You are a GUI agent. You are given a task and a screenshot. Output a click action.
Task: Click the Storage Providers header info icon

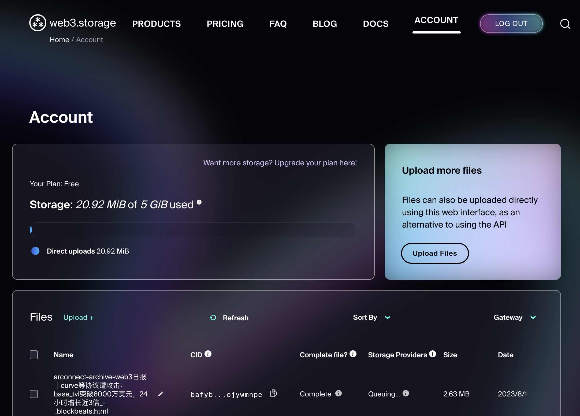coord(432,354)
